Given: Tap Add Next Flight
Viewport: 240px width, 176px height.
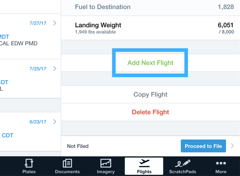Looking at the screenshot, I should 150,63.
